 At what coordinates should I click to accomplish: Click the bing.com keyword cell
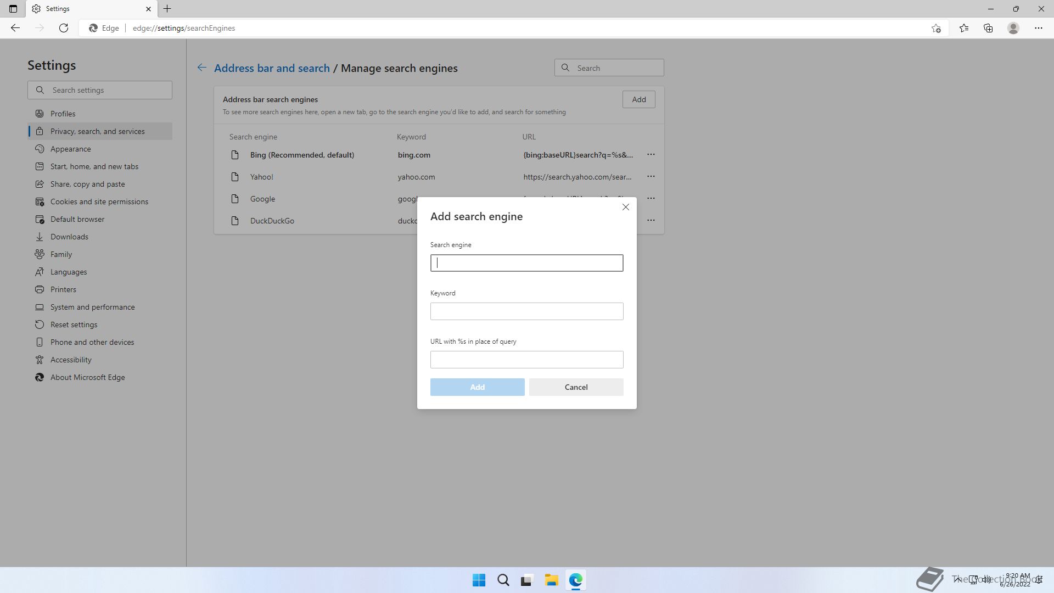click(414, 155)
